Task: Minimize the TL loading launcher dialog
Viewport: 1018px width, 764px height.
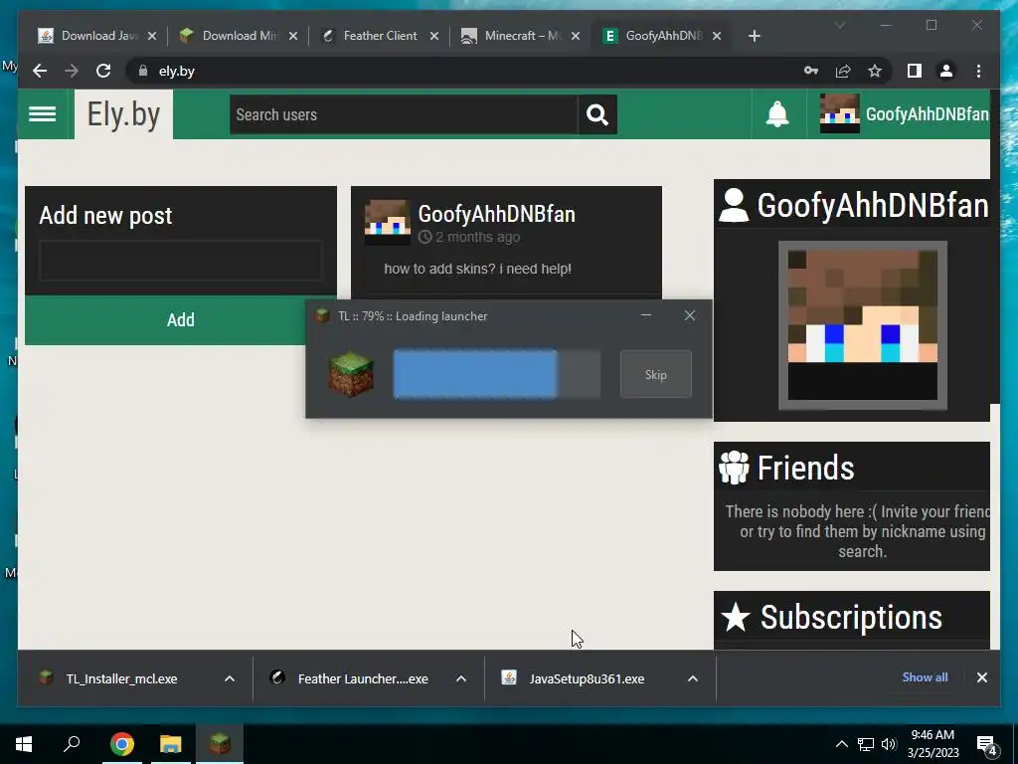Action: (x=646, y=315)
